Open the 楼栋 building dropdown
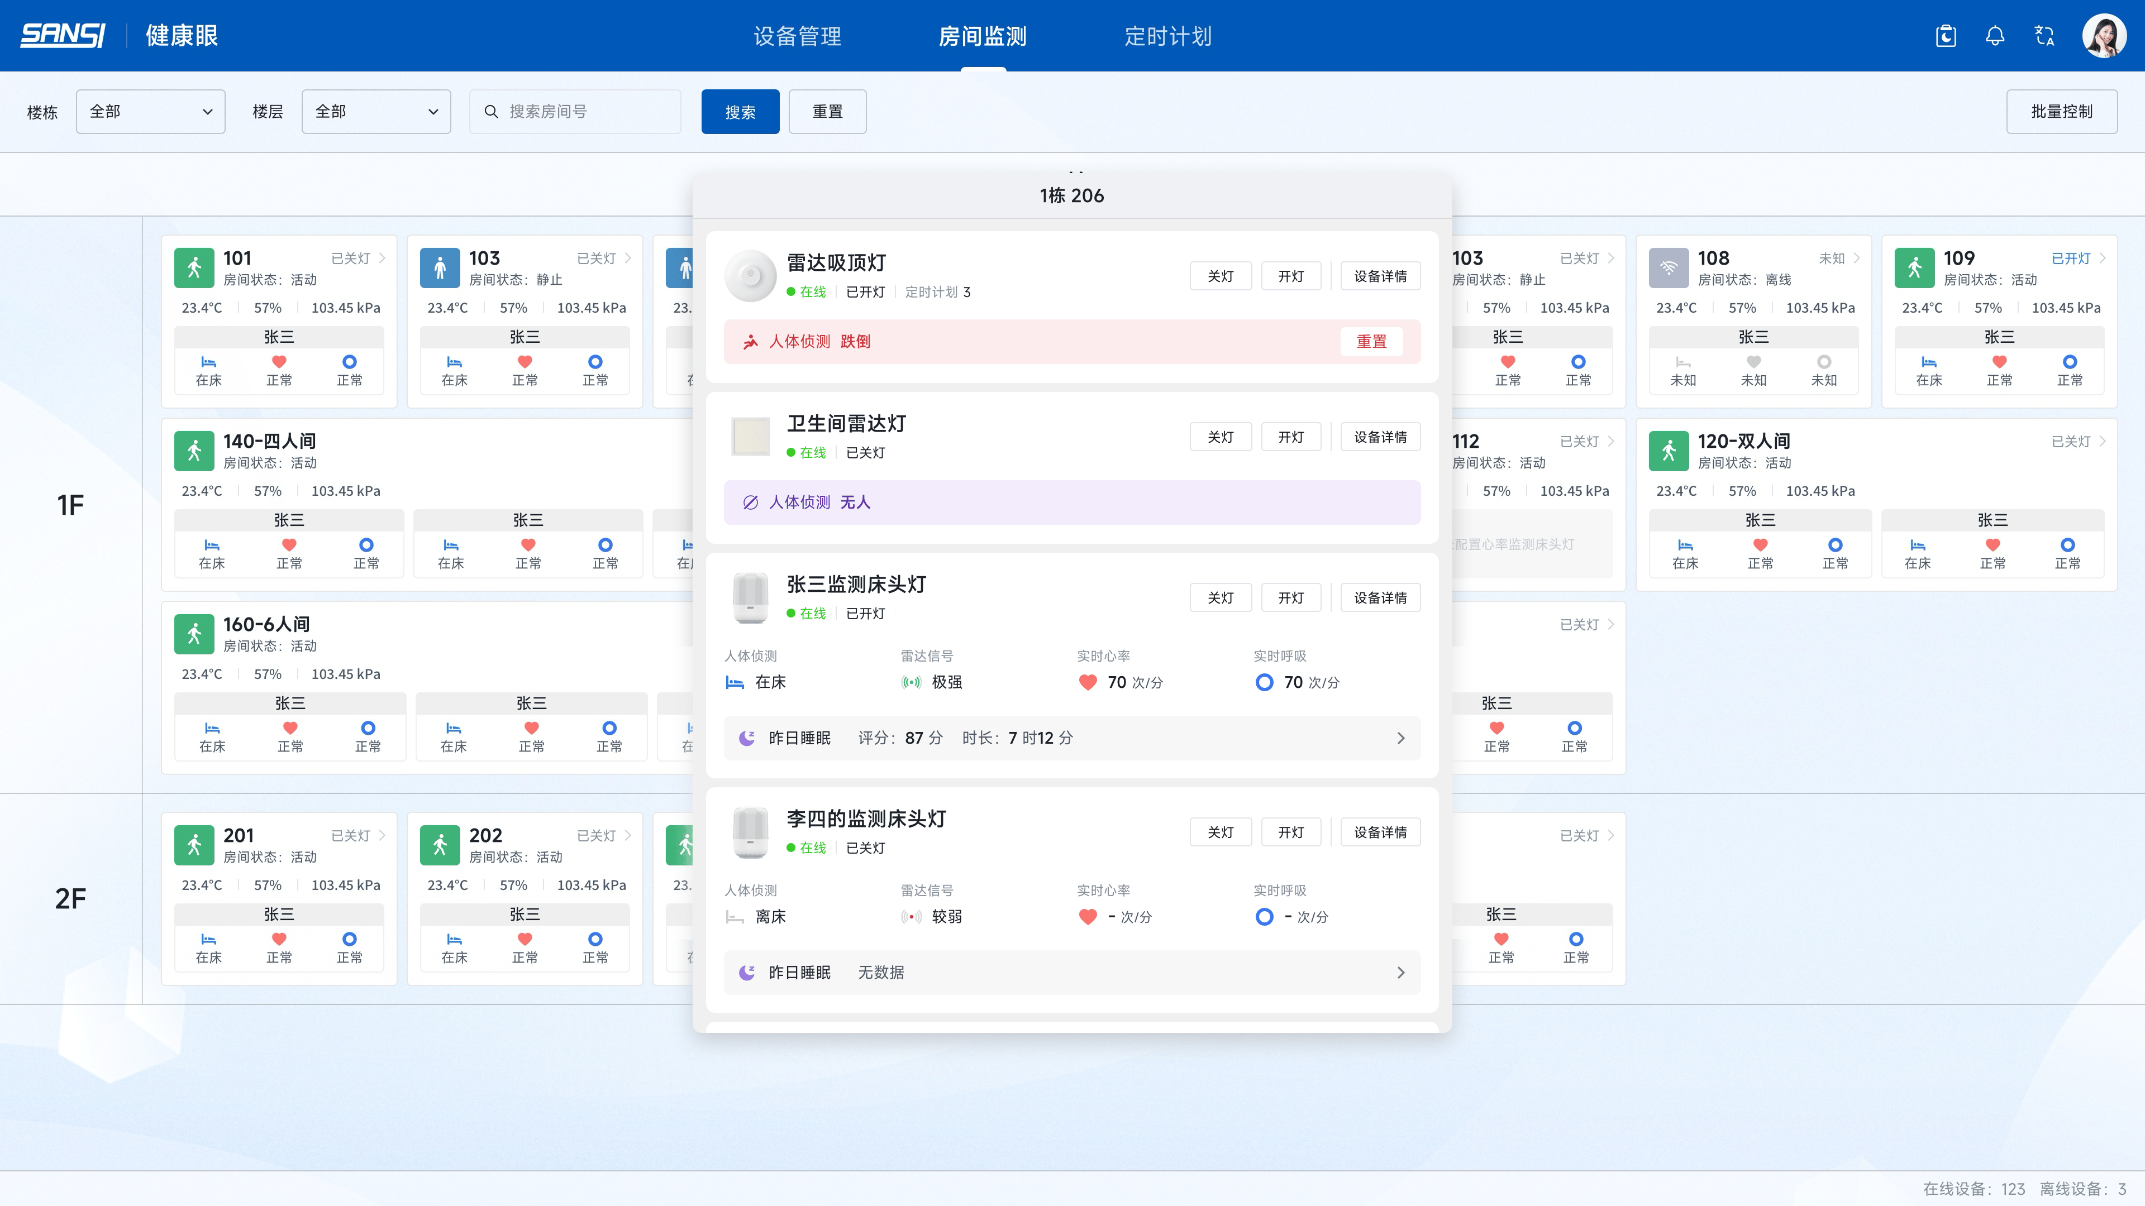Screen dimensions: 2145x1206 tap(150, 112)
